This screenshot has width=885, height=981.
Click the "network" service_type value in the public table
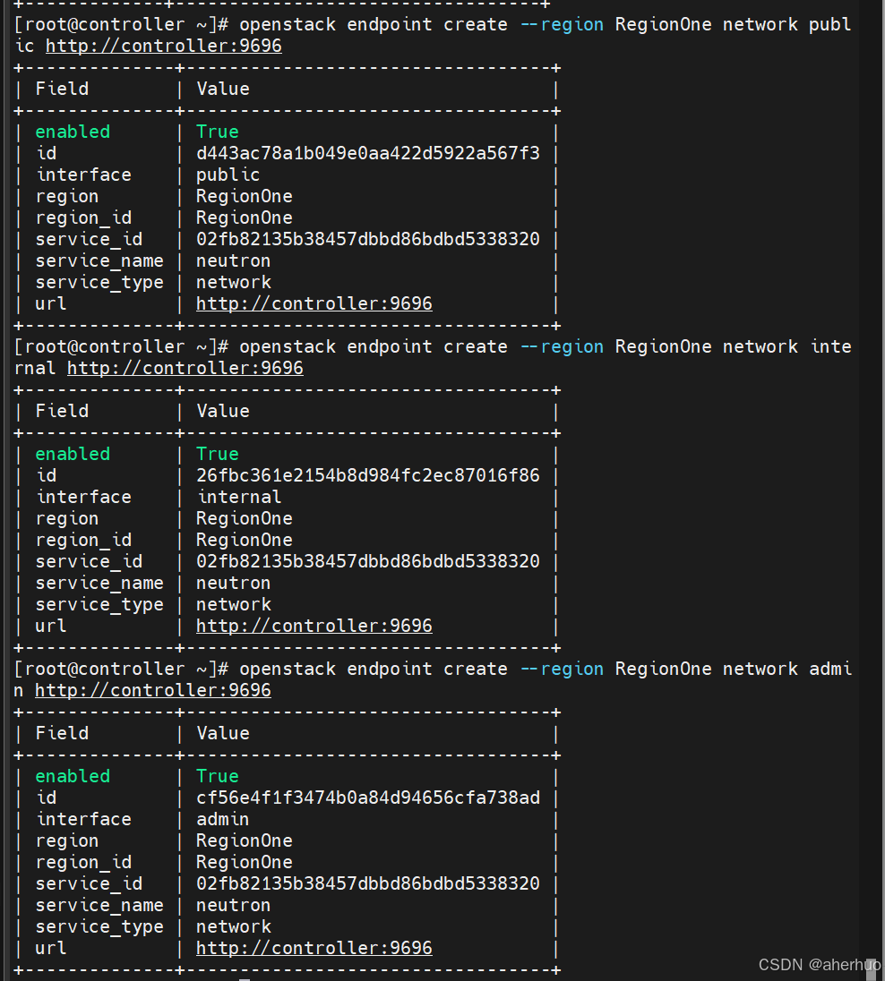(234, 282)
